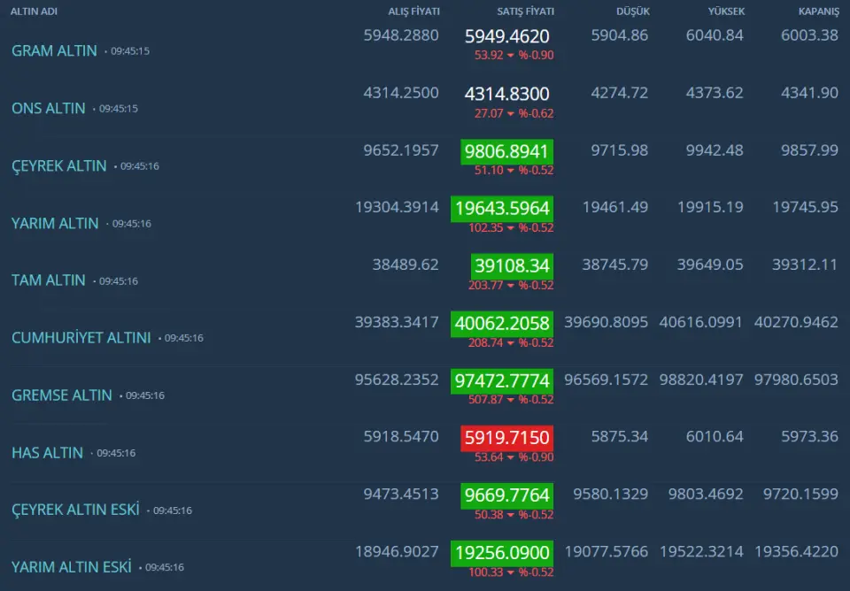The width and height of the screenshot is (850, 591).
Task: Select the YÜKSEK column header
Action: (x=726, y=12)
